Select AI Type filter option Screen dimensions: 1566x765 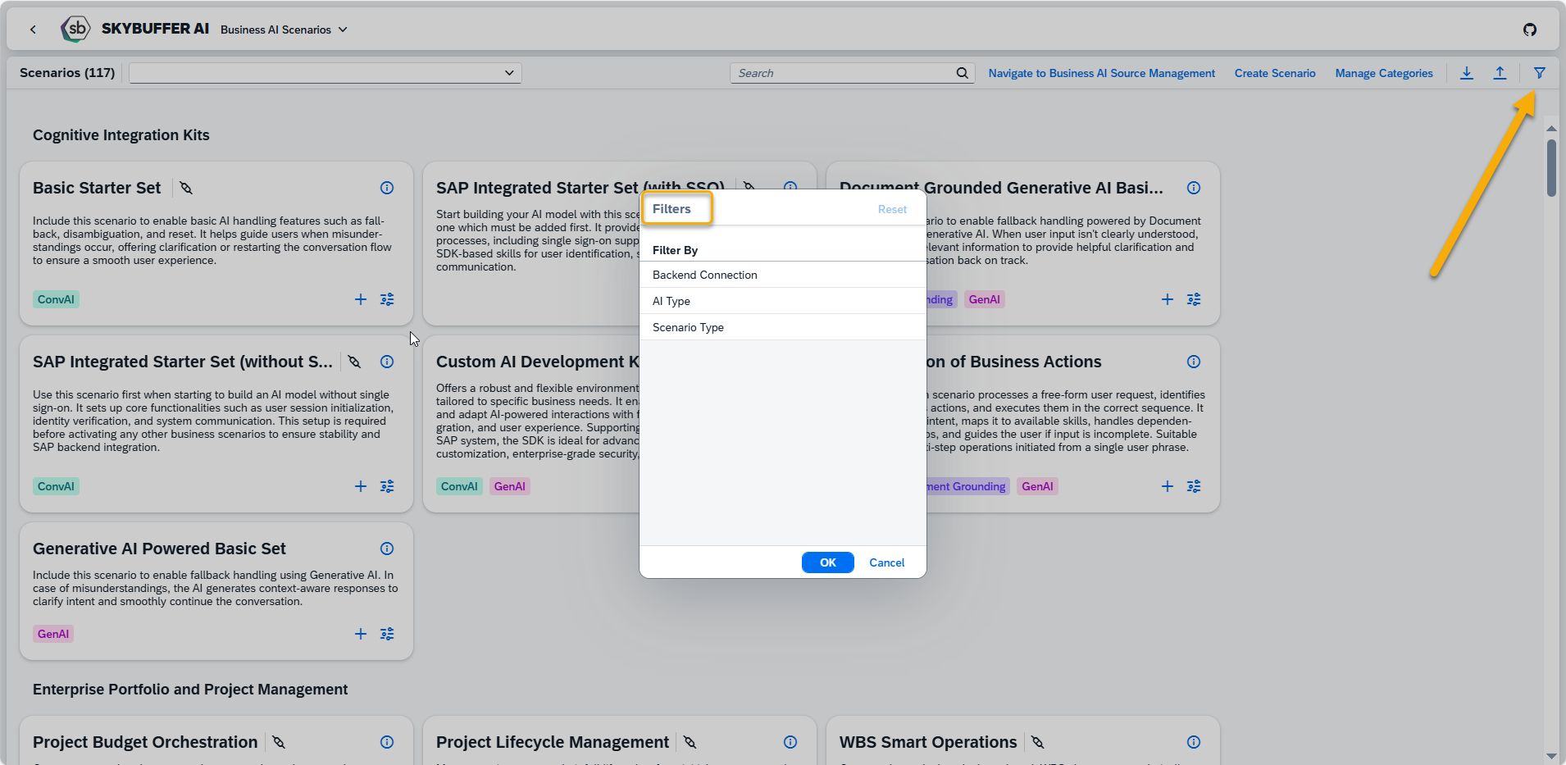click(783, 301)
